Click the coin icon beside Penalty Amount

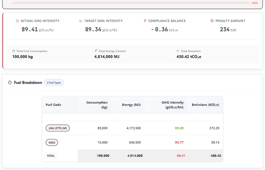(212, 21)
